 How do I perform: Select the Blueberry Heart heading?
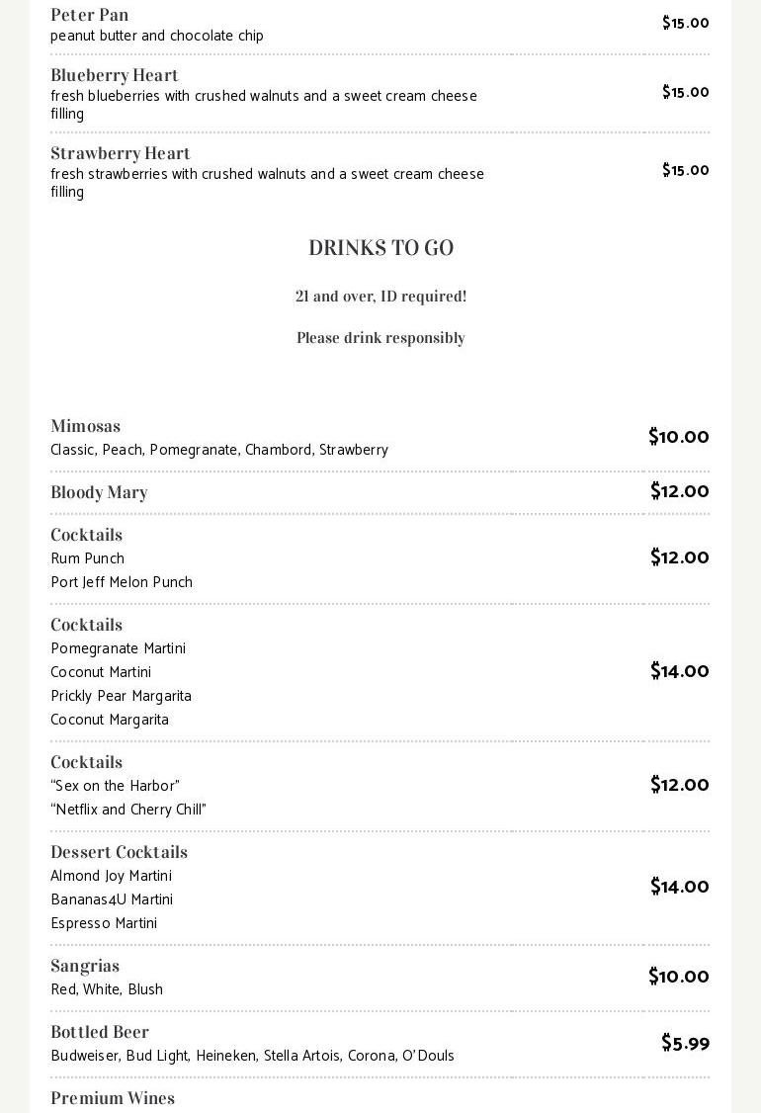[115, 75]
